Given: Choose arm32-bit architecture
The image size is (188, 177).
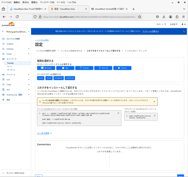Looking at the screenshot, I should (x=70, y=78).
